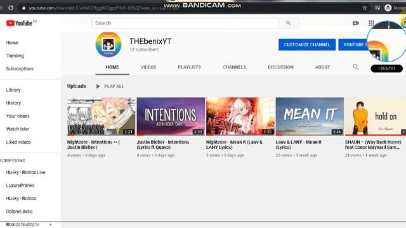Open the DISCUSSION tab
Viewport: 406px width, 228px height.
(280, 67)
